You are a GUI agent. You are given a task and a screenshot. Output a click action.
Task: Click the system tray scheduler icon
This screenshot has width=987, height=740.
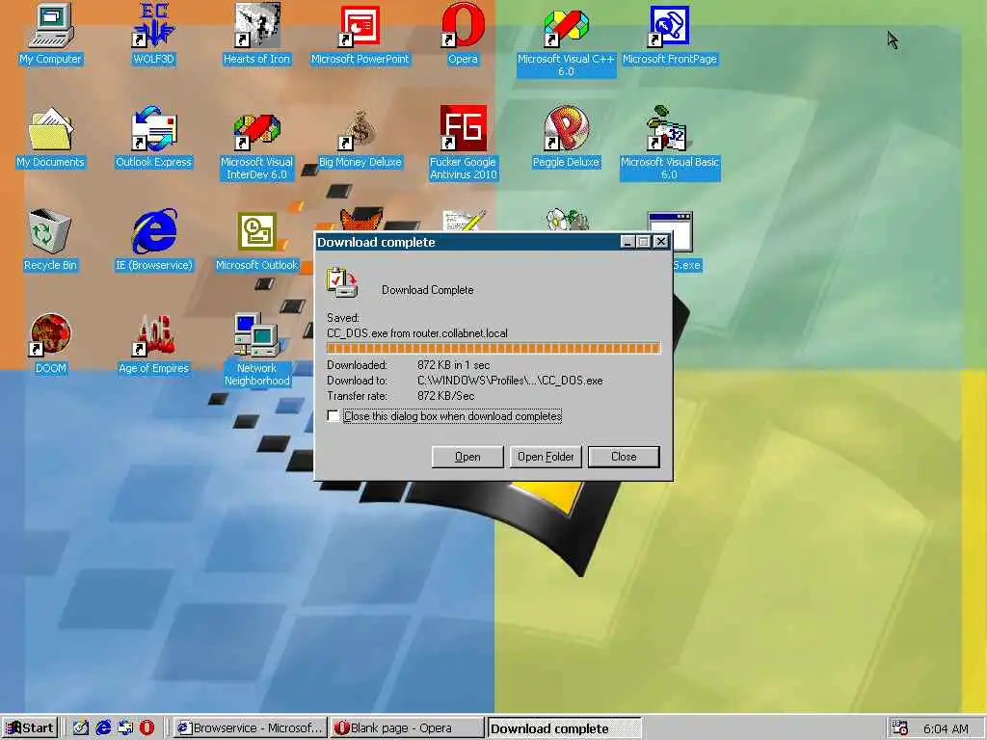900,728
